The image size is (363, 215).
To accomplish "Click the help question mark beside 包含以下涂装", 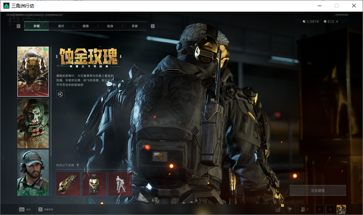I will (78, 165).
